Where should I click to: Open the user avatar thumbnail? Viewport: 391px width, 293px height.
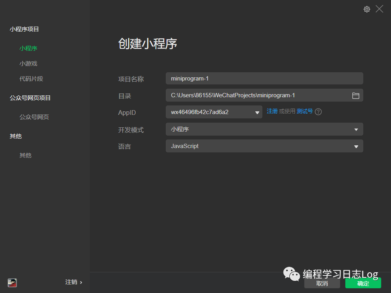point(12,282)
